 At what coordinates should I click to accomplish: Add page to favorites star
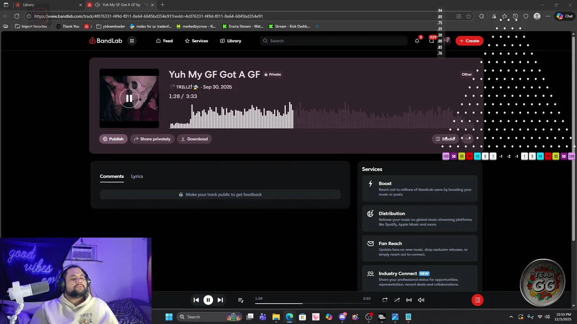tap(469, 16)
